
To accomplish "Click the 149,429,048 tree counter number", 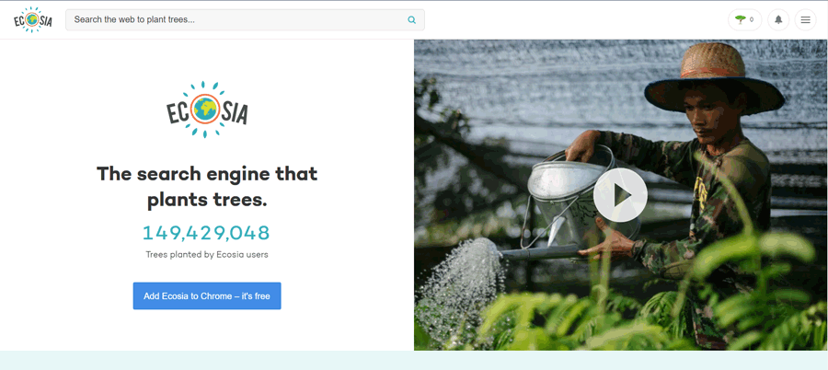I will click(x=206, y=233).
